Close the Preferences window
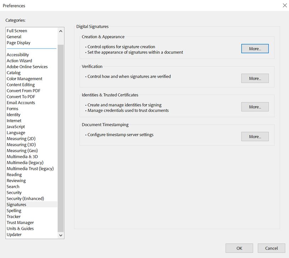The width and height of the screenshot is (289, 258). (285, 6)
